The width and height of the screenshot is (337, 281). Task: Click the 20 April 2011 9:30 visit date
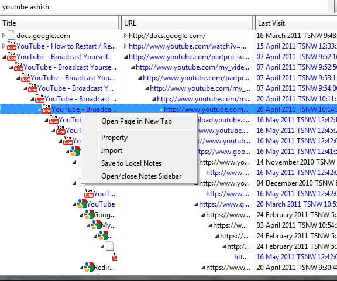[297, 268]
